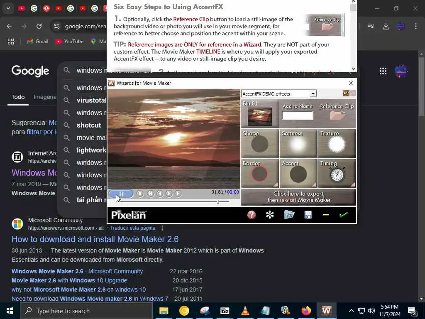Screen dimensions: 425x319
Task: Open the notification center icon
Action: pos(412,311)
